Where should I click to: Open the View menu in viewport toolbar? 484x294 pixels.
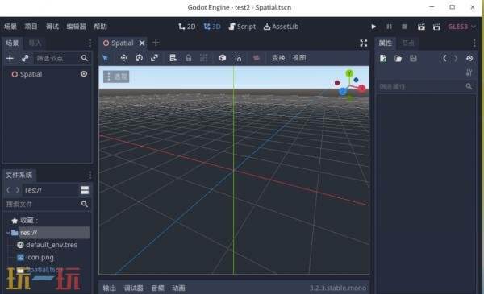pos(299,58)
